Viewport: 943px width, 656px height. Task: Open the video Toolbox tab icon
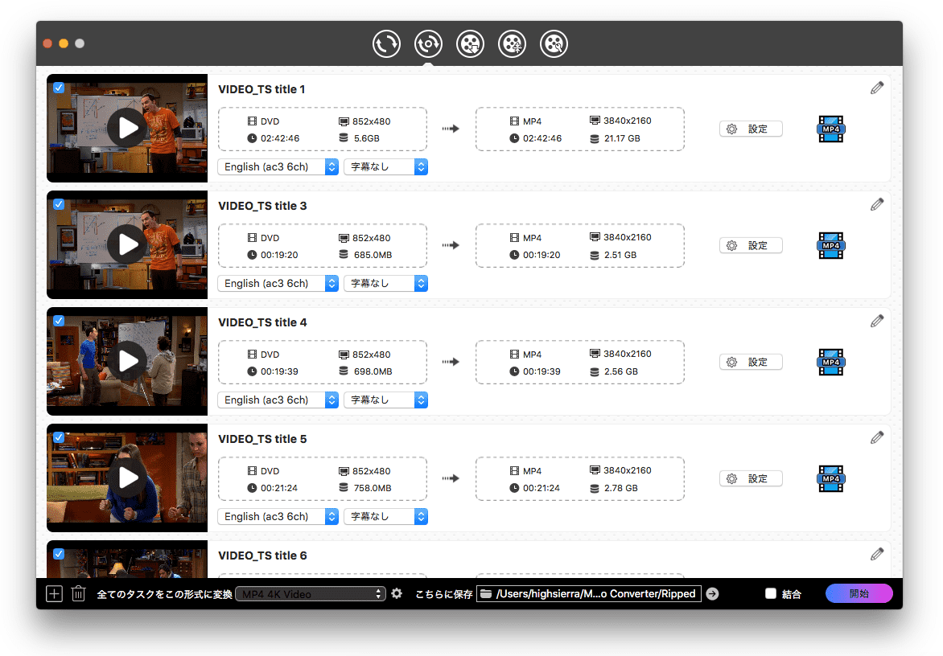pyautogui.click(x=554, y=43)
